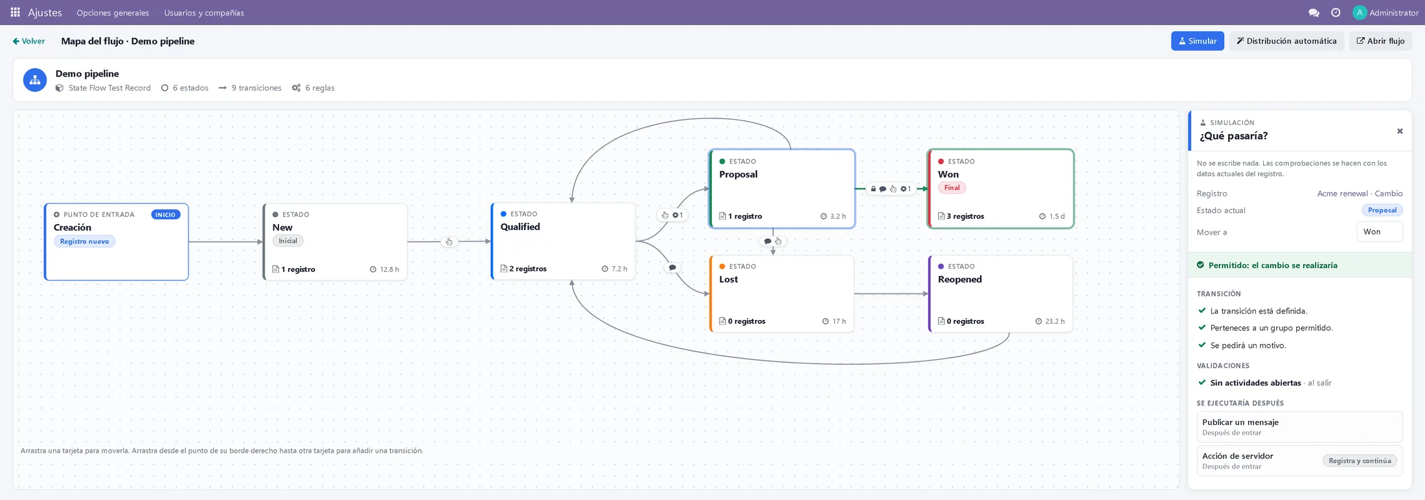Open Usuarios y compañías menu
1425x500 pixels.
point(204,12)
